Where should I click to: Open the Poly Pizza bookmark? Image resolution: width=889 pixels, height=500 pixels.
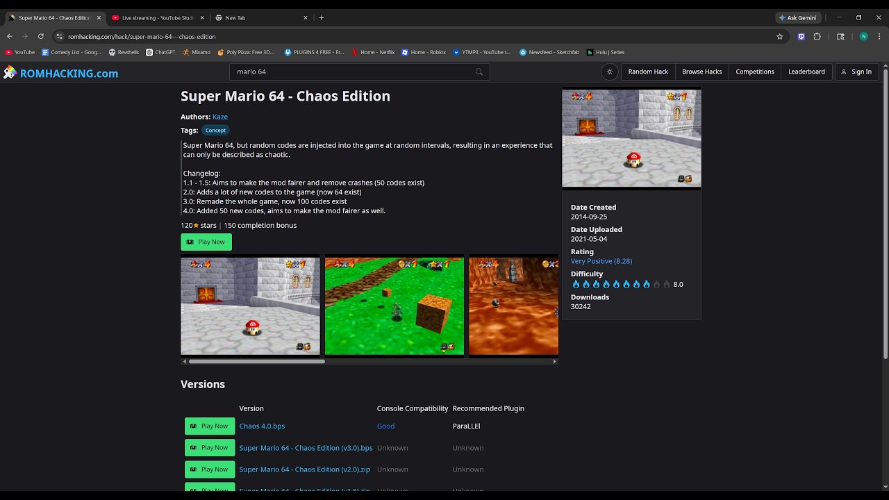[x=247, y=52]
